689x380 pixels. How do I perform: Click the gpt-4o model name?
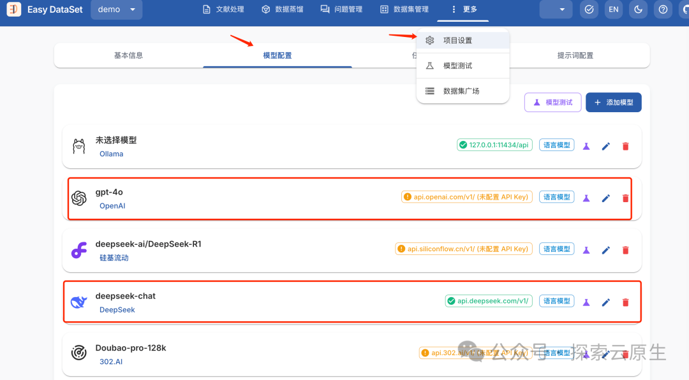point(109,192)
